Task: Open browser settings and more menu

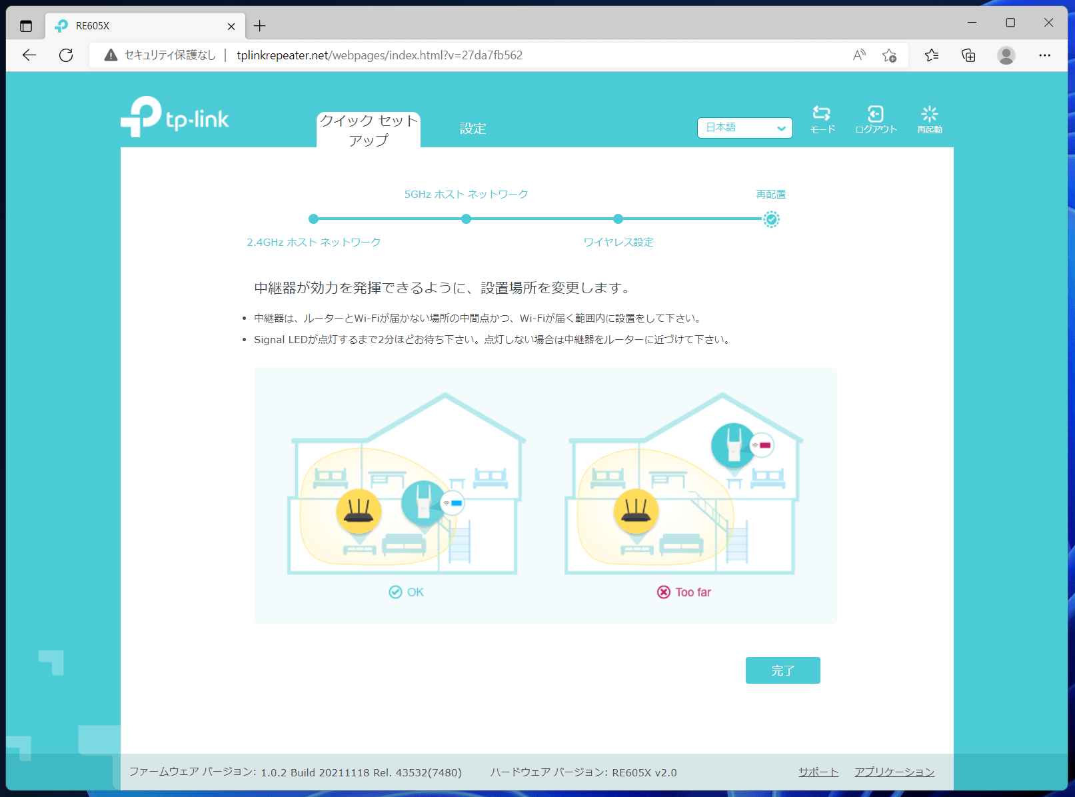Action: click(1044, 55)
